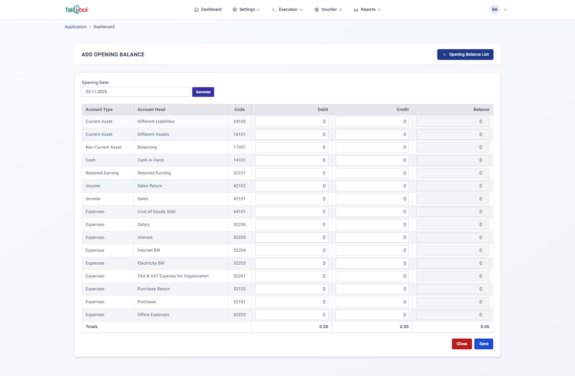Expand the Execution dropdown chevron

[x=301, y=10]
